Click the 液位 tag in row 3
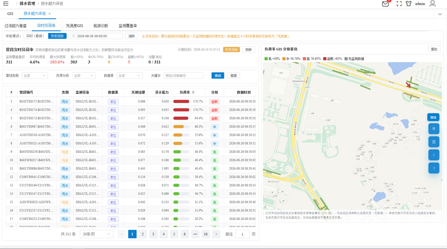The image size is (447, 249). coord(113,102)
